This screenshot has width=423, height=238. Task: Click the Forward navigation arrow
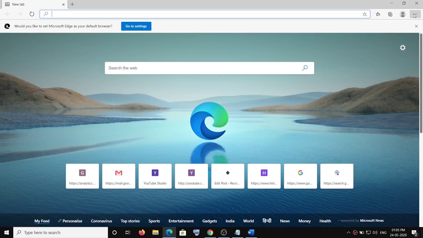20,14
